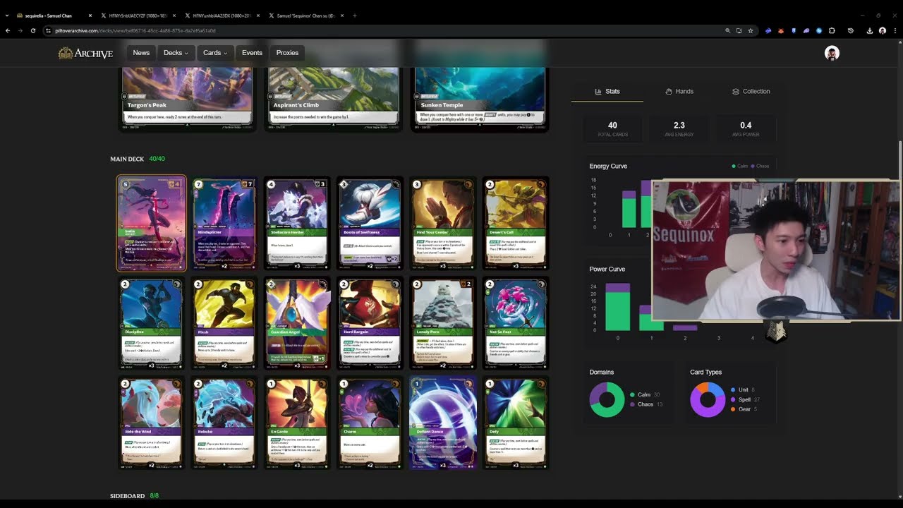Screen dimensions: 903x508
Task: Go back in browser history
Action: coord(8,31)
